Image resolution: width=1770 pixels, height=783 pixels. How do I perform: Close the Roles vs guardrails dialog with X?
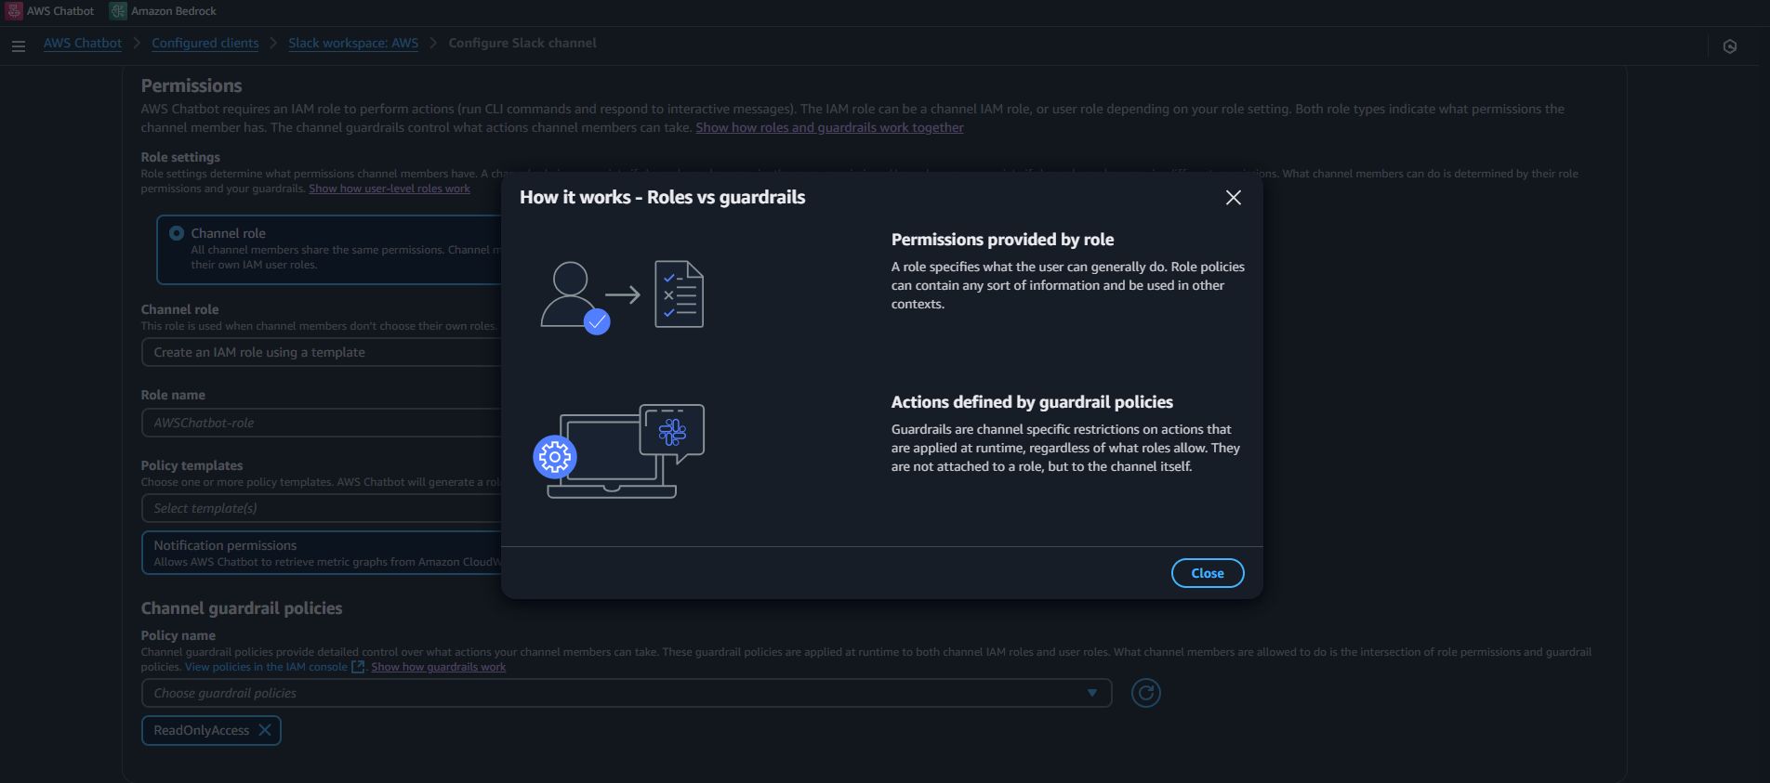[1234, 198]
